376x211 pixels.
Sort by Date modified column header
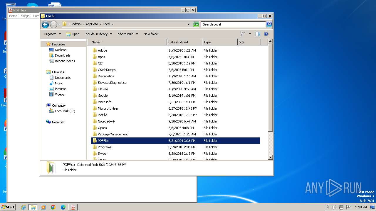[184, 42]
